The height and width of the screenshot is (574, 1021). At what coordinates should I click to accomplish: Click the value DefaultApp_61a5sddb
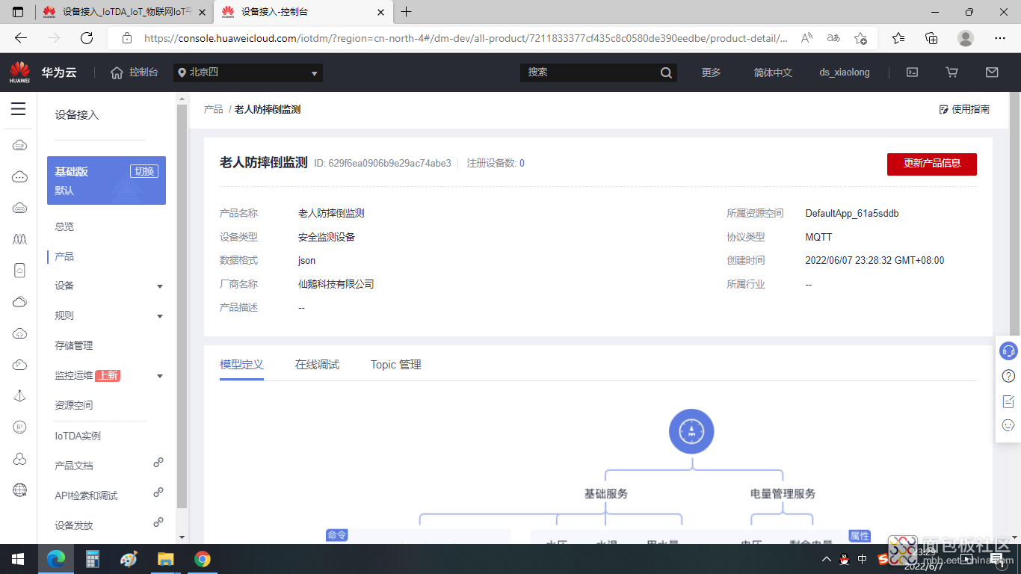coord(852,213)
